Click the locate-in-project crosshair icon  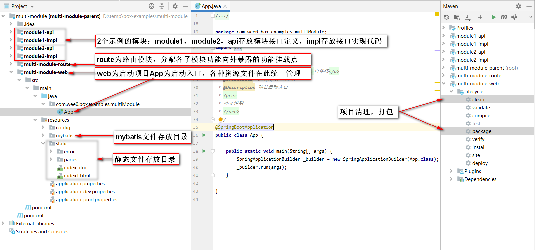click(152, 6)
